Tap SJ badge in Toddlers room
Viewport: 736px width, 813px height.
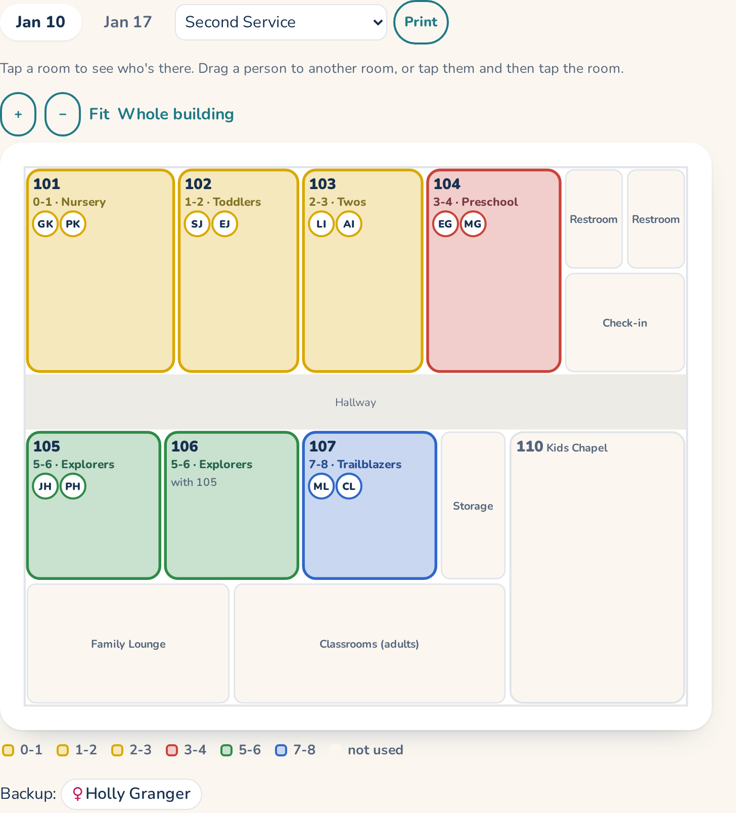coord(197,224)
